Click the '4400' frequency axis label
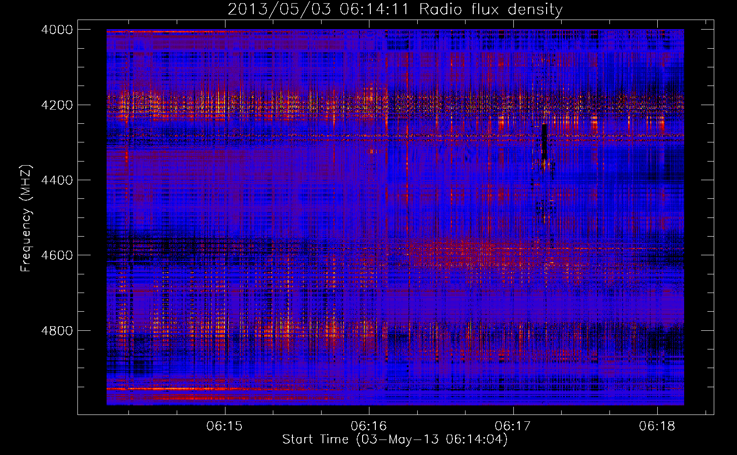This screenshot has width=737, height=455. (x=57, y=180)
